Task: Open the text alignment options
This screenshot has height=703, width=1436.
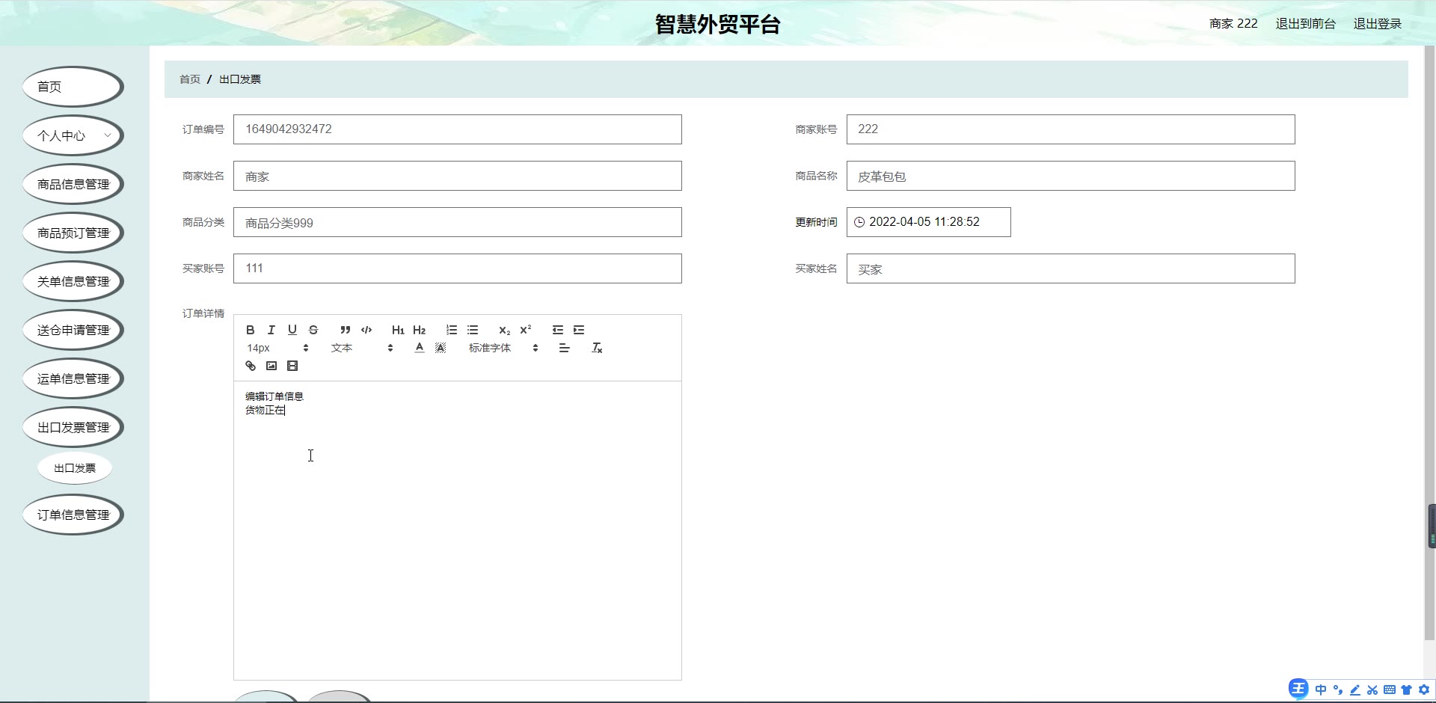Action: 565,348
